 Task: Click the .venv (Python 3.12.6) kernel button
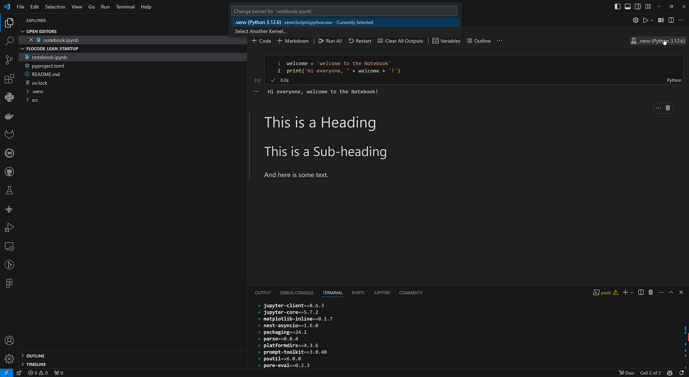click(x=657, y=41)
